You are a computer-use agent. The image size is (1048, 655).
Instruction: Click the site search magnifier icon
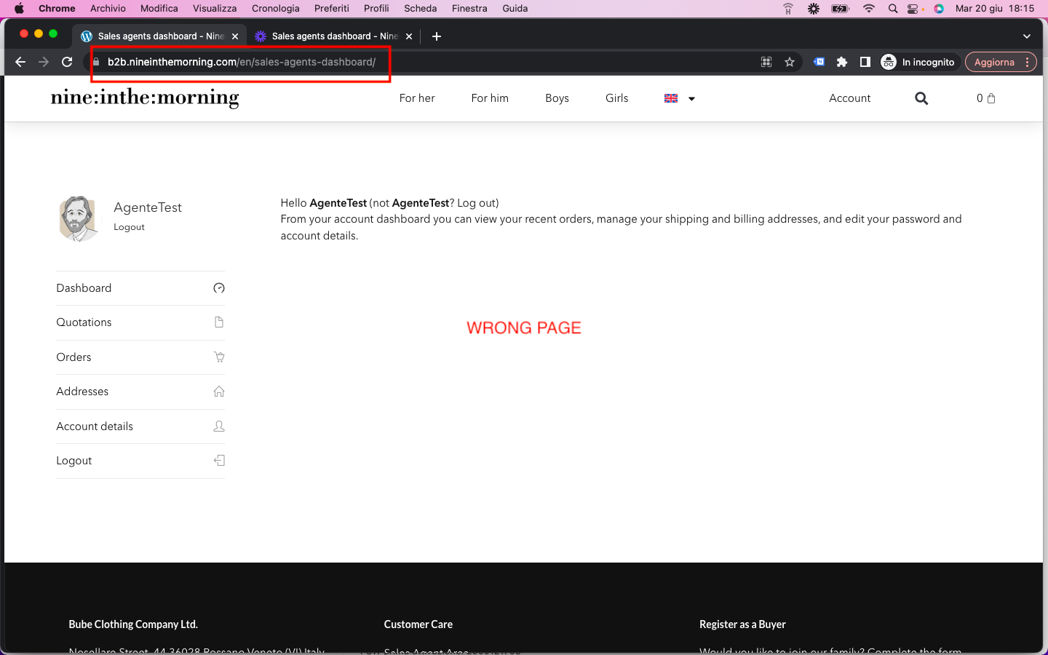(921, 98)
